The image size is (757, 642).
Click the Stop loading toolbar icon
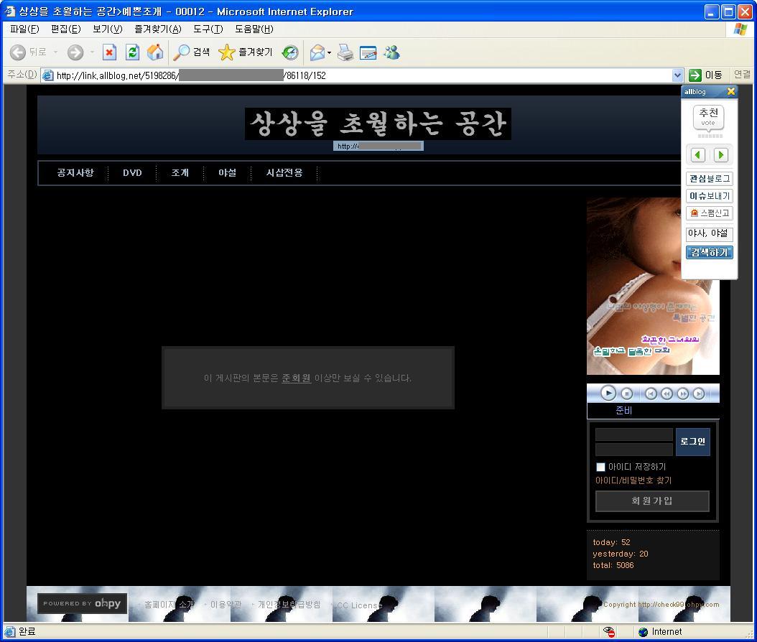(x=109, y=52)
